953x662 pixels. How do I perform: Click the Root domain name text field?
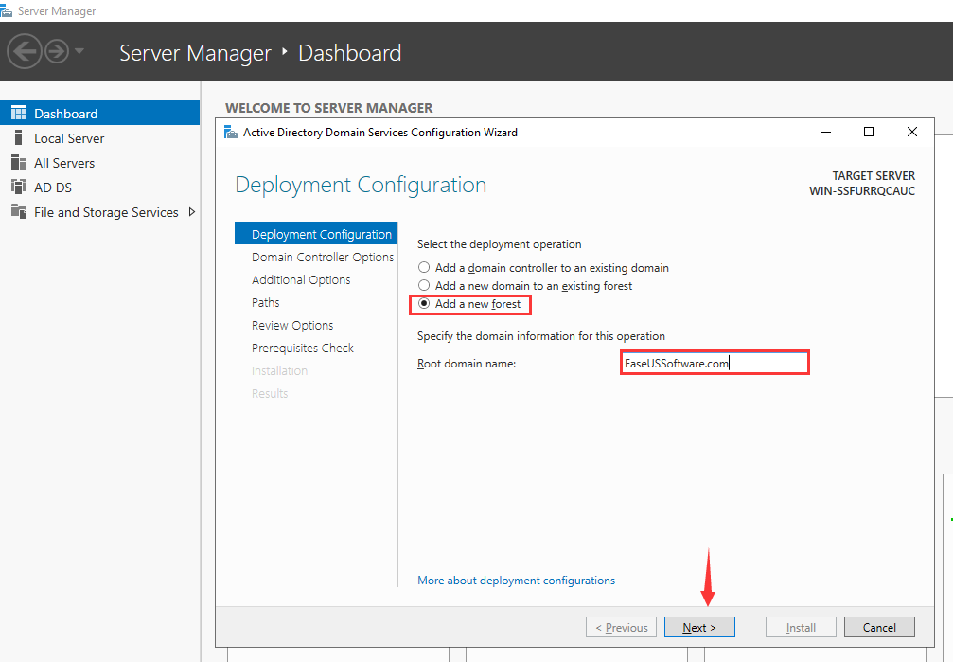click(715, 363)
